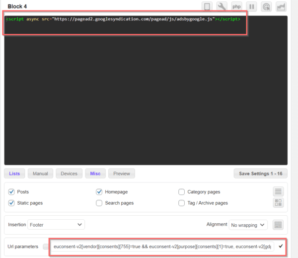Uncheck the Static pages checkbox

[x=11, y=203]
